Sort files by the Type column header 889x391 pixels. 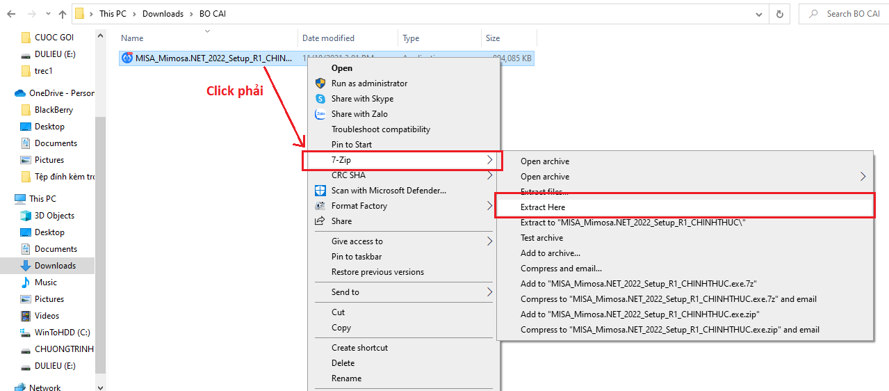click(x=411, y=38)
